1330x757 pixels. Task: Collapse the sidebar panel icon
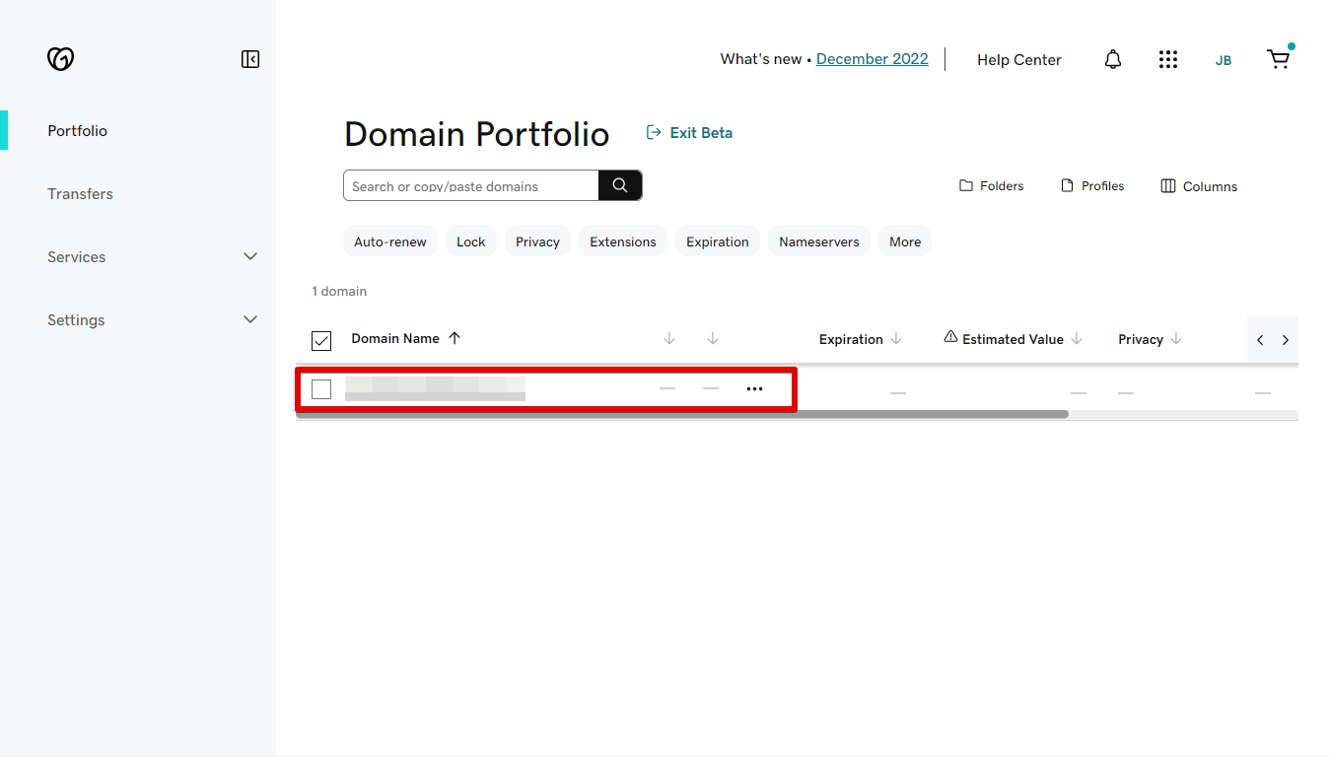(x=250, y=59)
